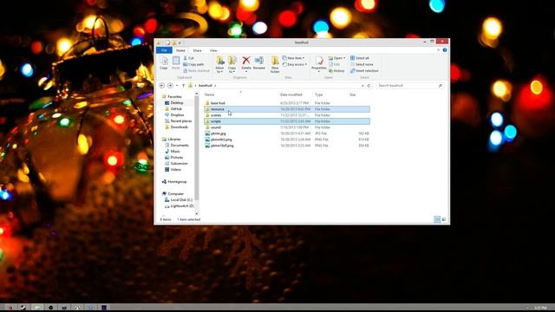
Task: Switch to the Home ribbon tab
Action: click(180, 50)
